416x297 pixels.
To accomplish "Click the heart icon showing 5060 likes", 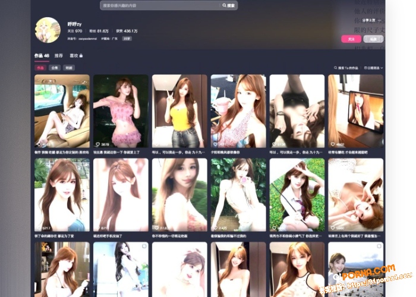I will [x=333, y=228].
